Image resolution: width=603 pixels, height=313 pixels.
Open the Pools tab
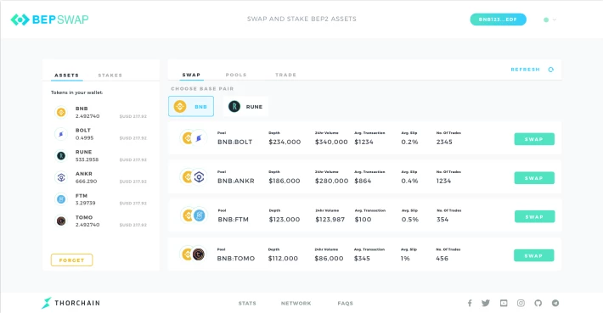click(236, 75)
